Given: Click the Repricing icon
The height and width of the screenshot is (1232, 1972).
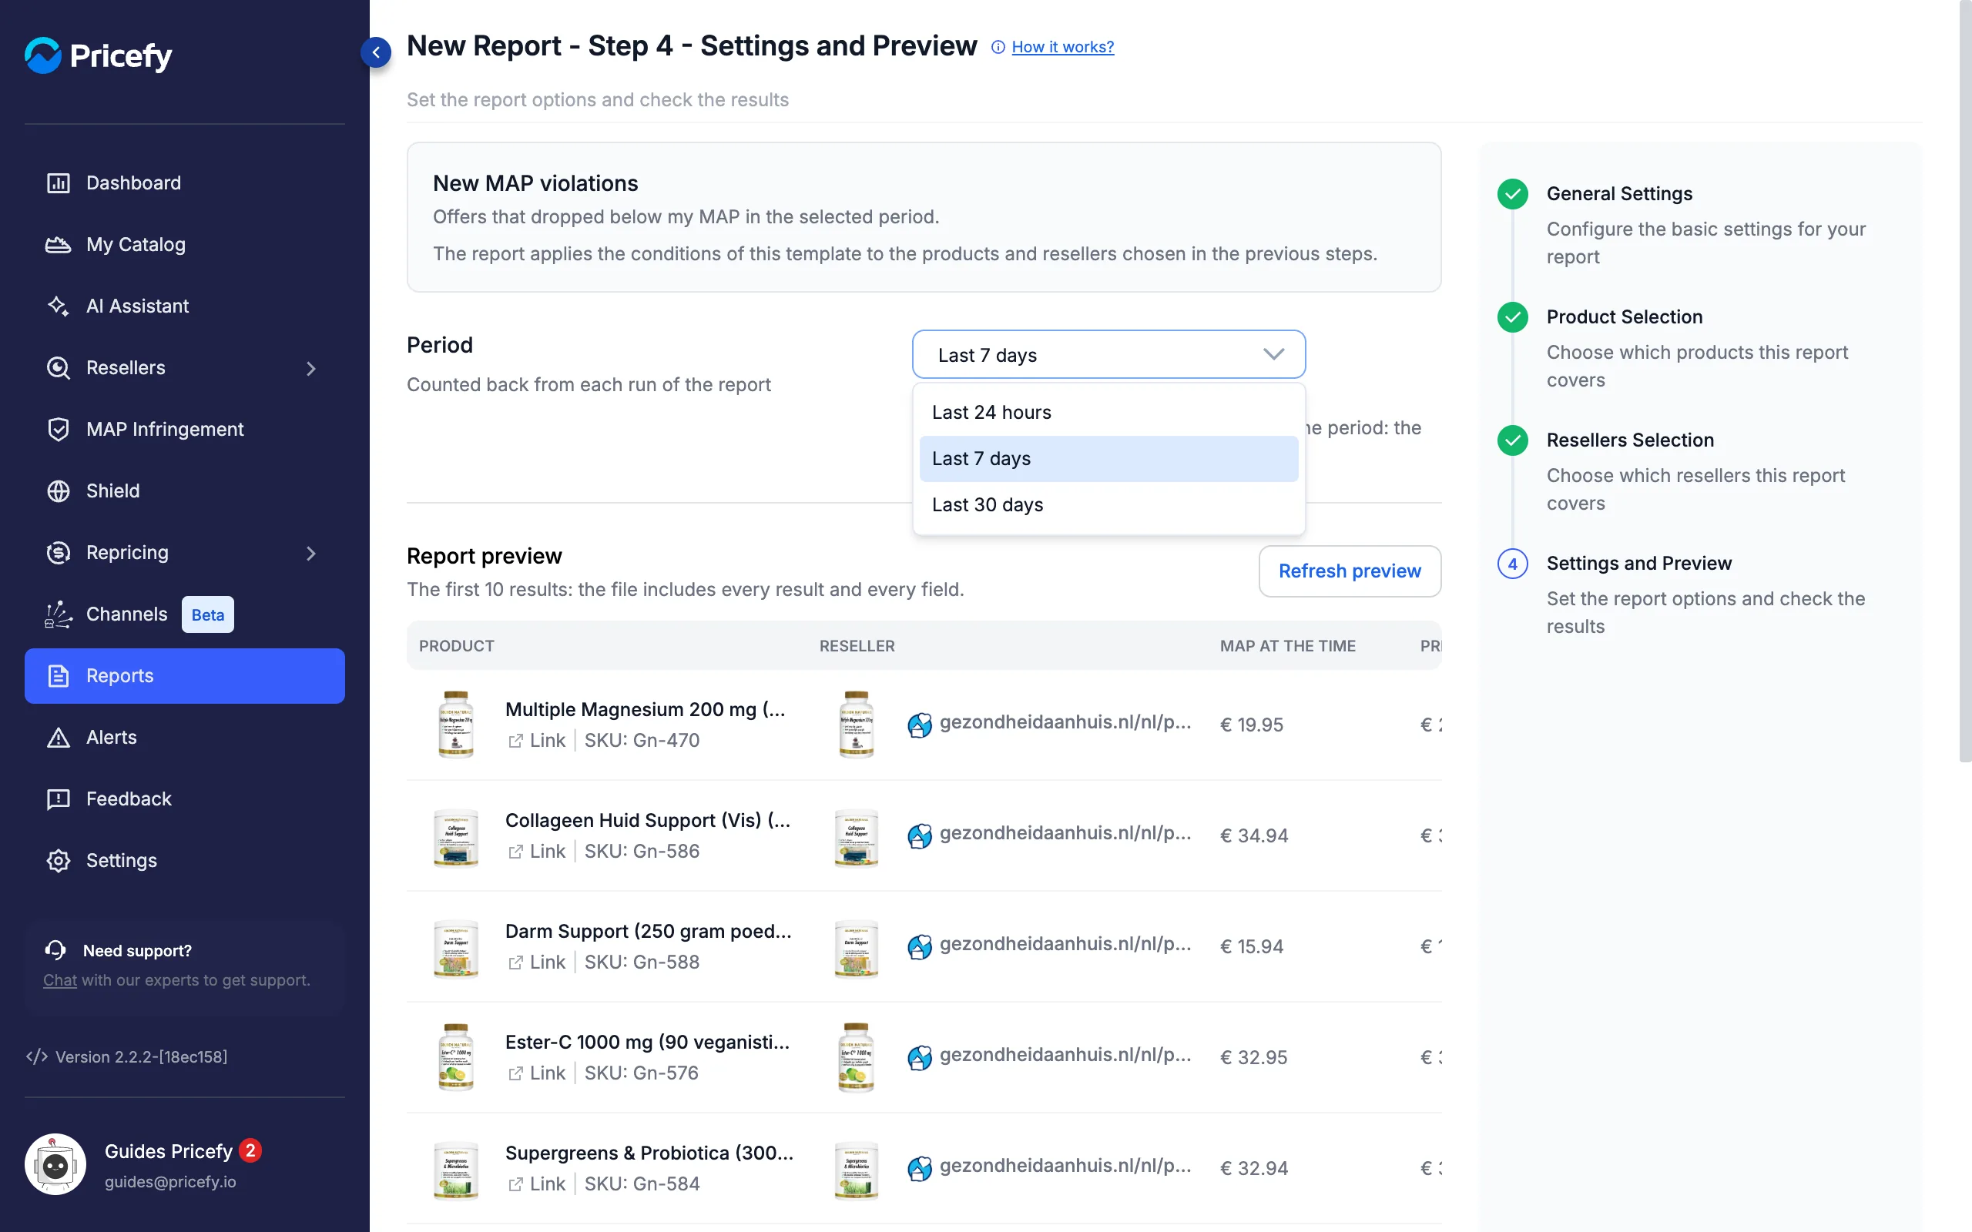Looking at the screenshot, I should click(58, 552).
